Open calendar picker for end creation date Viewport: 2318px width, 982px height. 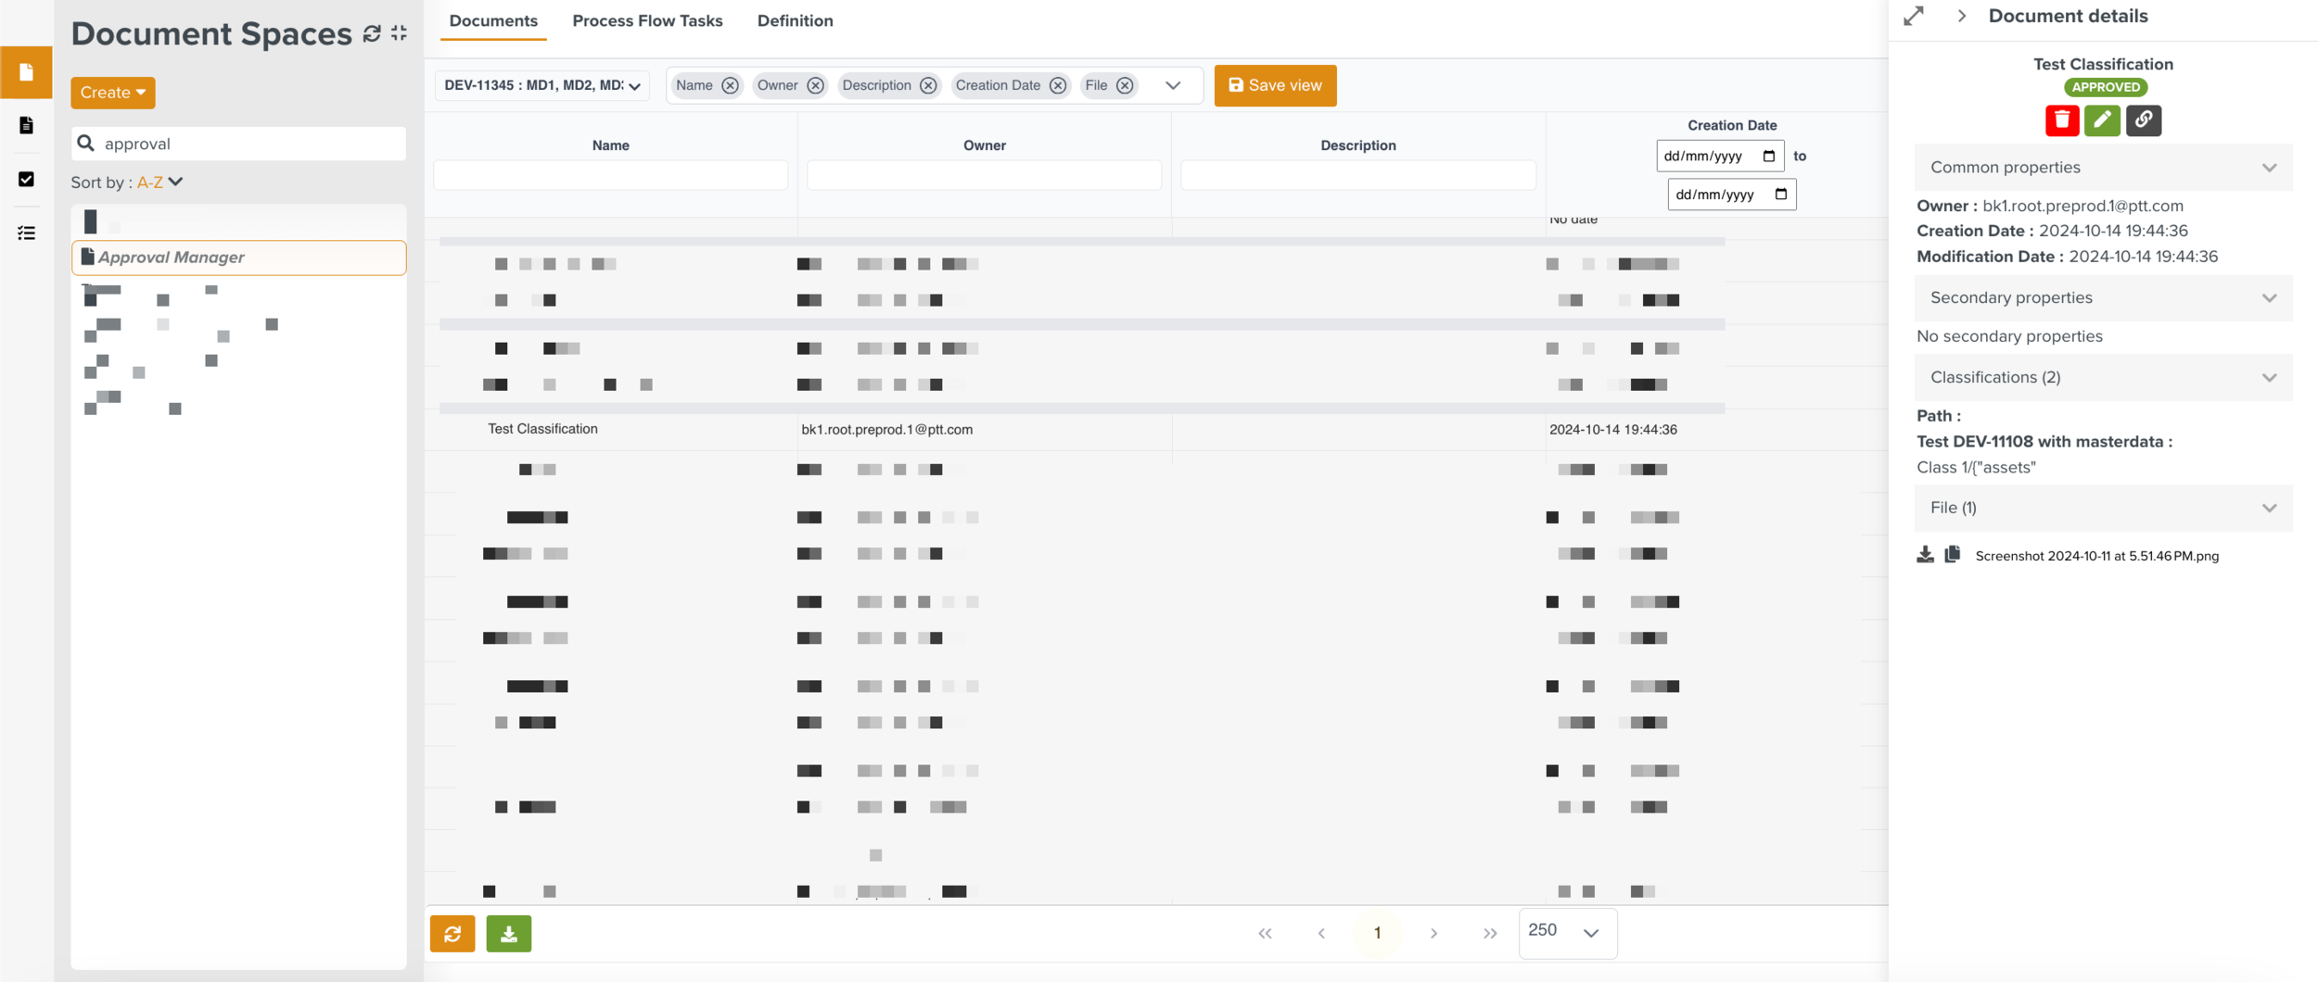coord(1780,195)
